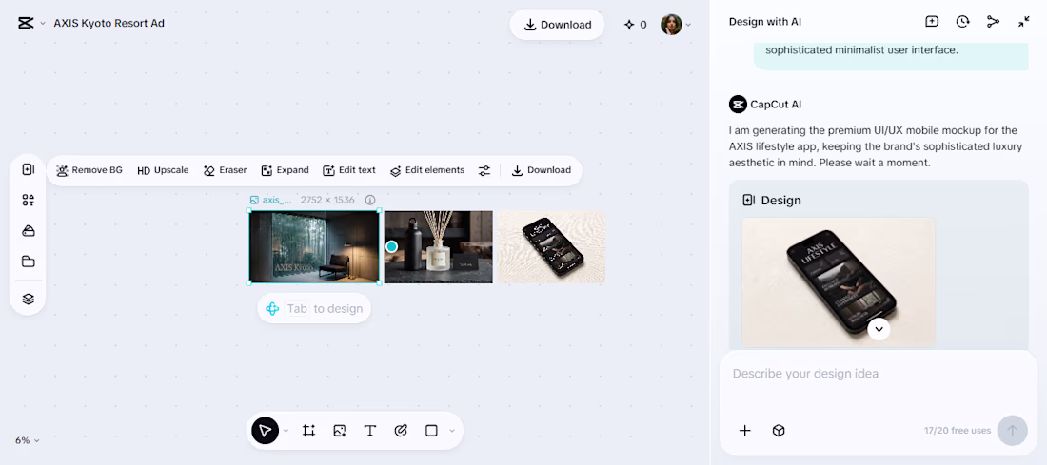Open dropdown next to CapCut logo
1047x465 pixels.
point(43,24)
